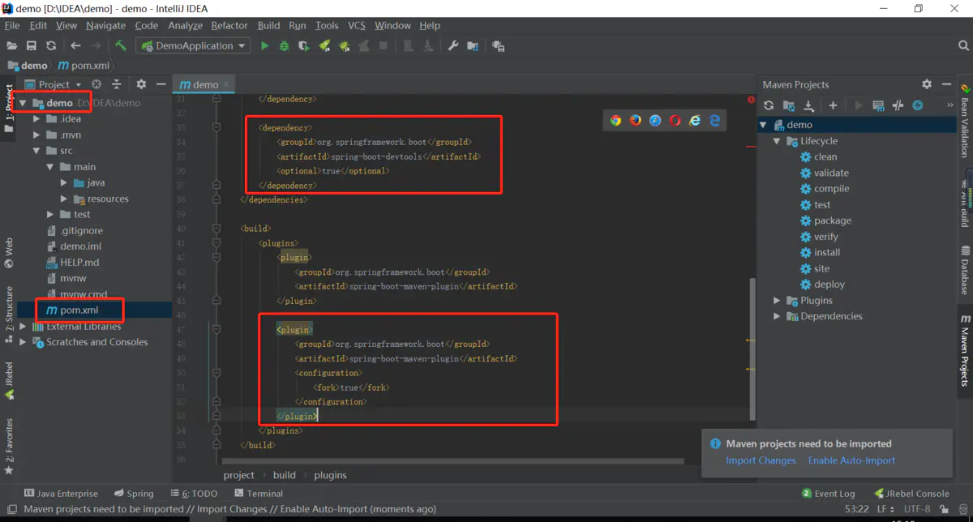Open Maven Projects gear settings
Image resolution: width=973 pixels, height=522 pixels.
(x=927, y=84)
